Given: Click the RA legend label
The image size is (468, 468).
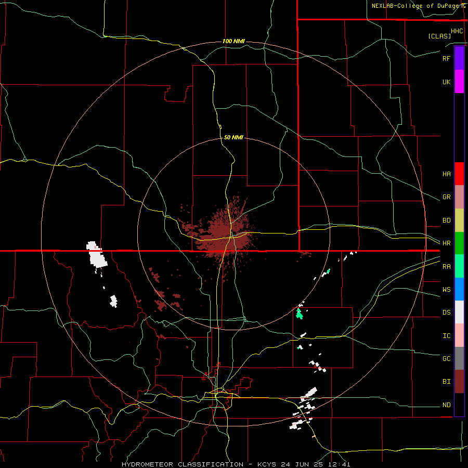Looking at the screenshot, I should tap(446, 267).
